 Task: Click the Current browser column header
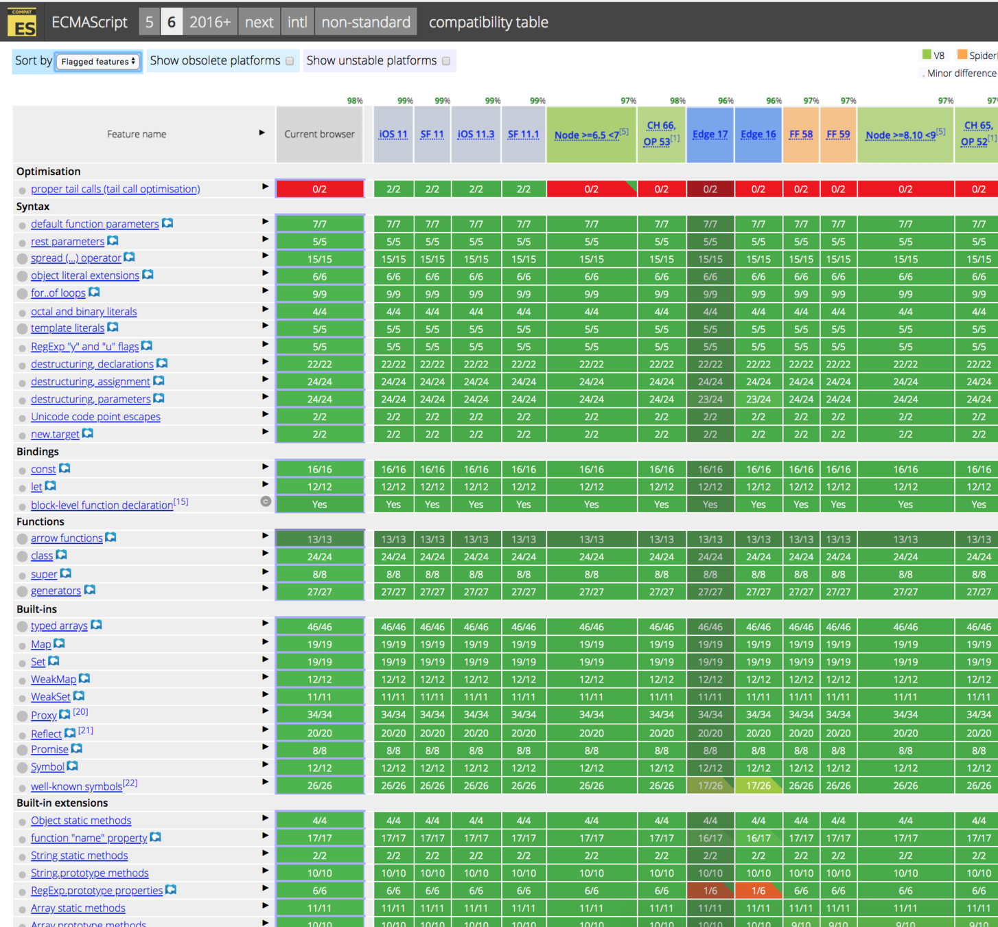pyautogui.click(x=319, y=135)
